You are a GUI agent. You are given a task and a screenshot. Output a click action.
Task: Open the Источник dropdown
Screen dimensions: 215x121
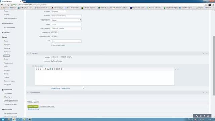tap(59, 11)
